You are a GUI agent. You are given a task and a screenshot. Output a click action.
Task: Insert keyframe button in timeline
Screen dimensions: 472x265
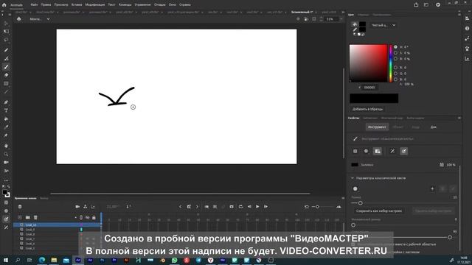point(189,207)
